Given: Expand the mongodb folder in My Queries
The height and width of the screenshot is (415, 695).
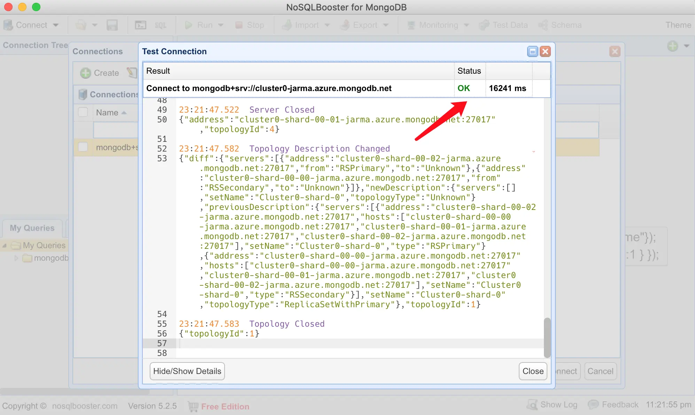Looking at the screenshot, I should point(16,258).
